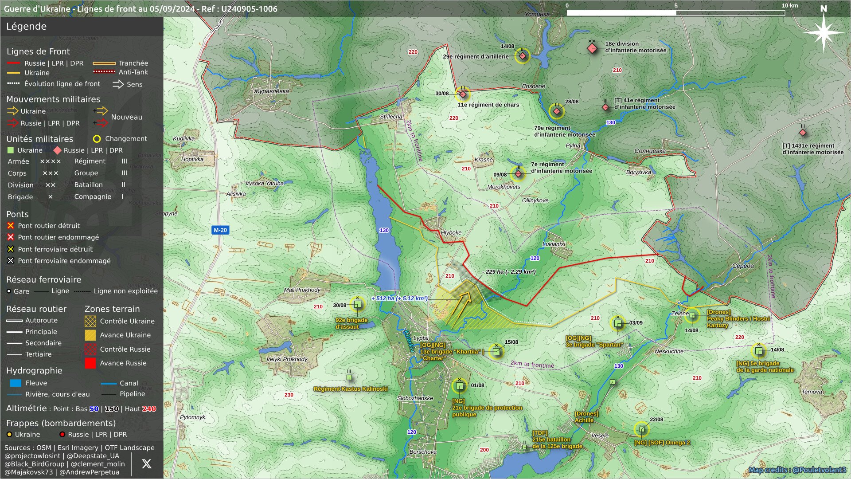Screen dimensions: 851x479
Task: Click the 5e brigade garde nationale marker
Action: tap(759, 351)
